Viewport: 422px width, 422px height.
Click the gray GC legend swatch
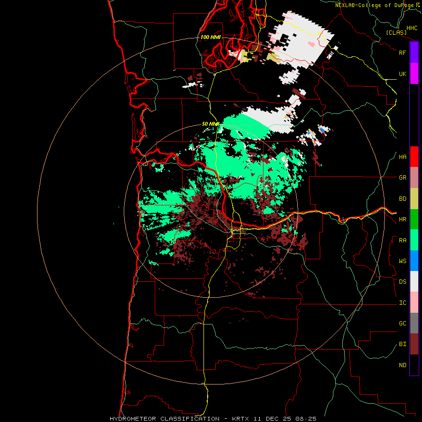coord(414,323)
